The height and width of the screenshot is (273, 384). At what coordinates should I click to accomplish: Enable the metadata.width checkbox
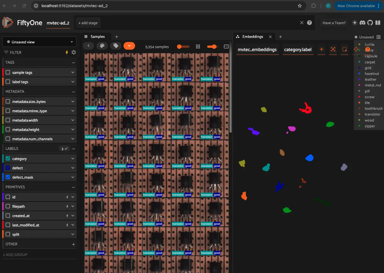(x=8, y=120)
